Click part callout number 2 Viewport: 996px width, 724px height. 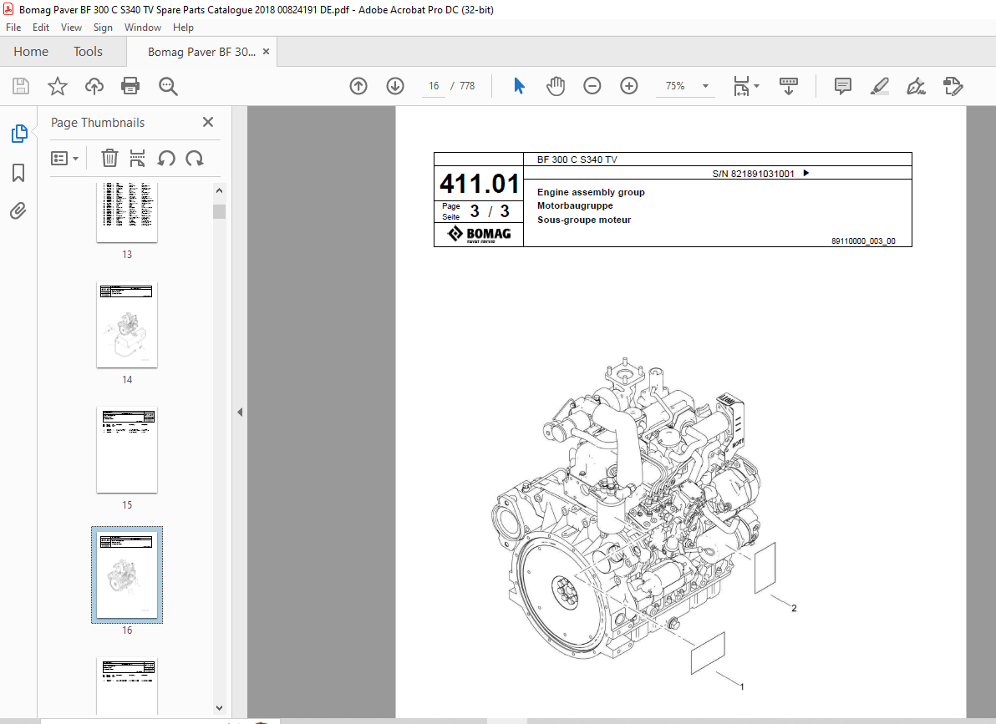coord(793,608)
